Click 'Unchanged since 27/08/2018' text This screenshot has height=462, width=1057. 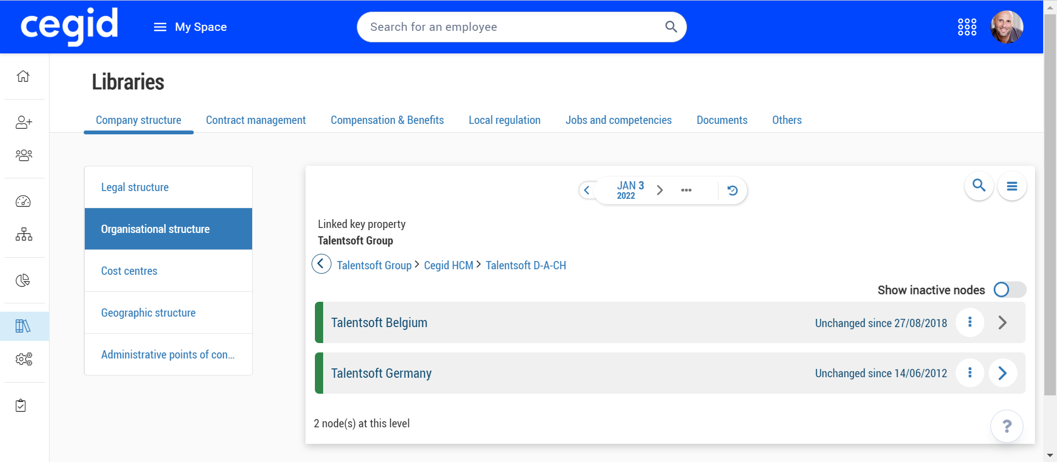[x=881, y=323]
